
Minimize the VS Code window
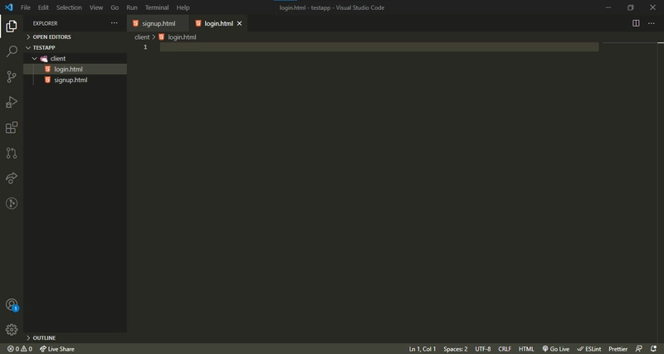pos(608,7)
